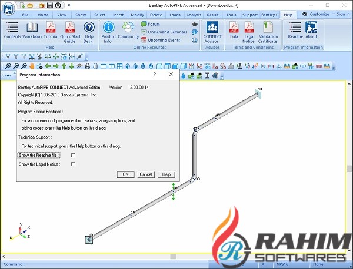The width and height of the screenshot is (353, 269).
Task: Click the scroll up arrow of viewport
Action: tap(349, 84)
